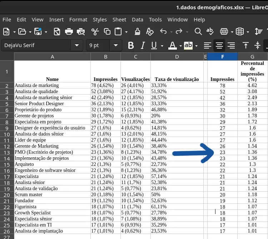Click the Paste clipboard icon

pos(118,31)
